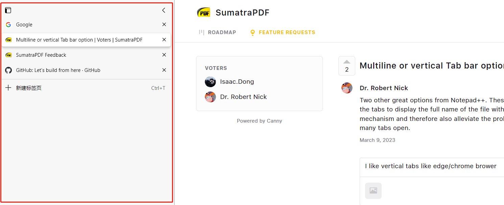Open a new tab with 新建标签页
Screen dimensions: 504x205
86,88
